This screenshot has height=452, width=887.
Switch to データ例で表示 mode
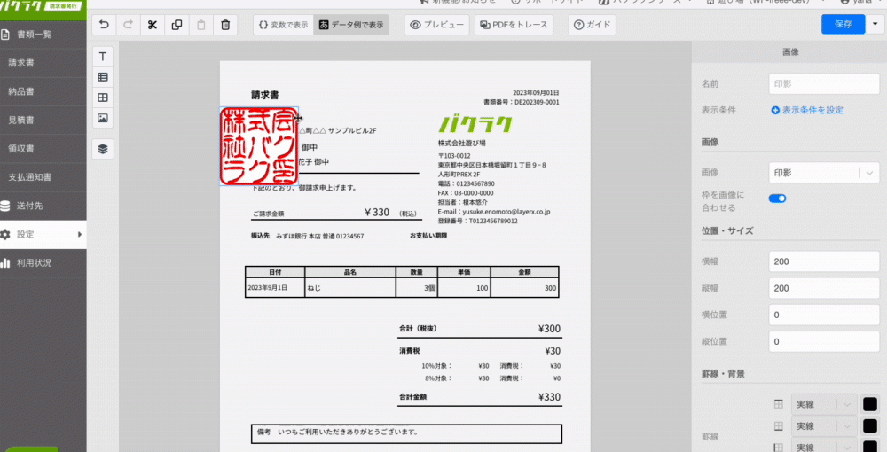tap(350, 25)
